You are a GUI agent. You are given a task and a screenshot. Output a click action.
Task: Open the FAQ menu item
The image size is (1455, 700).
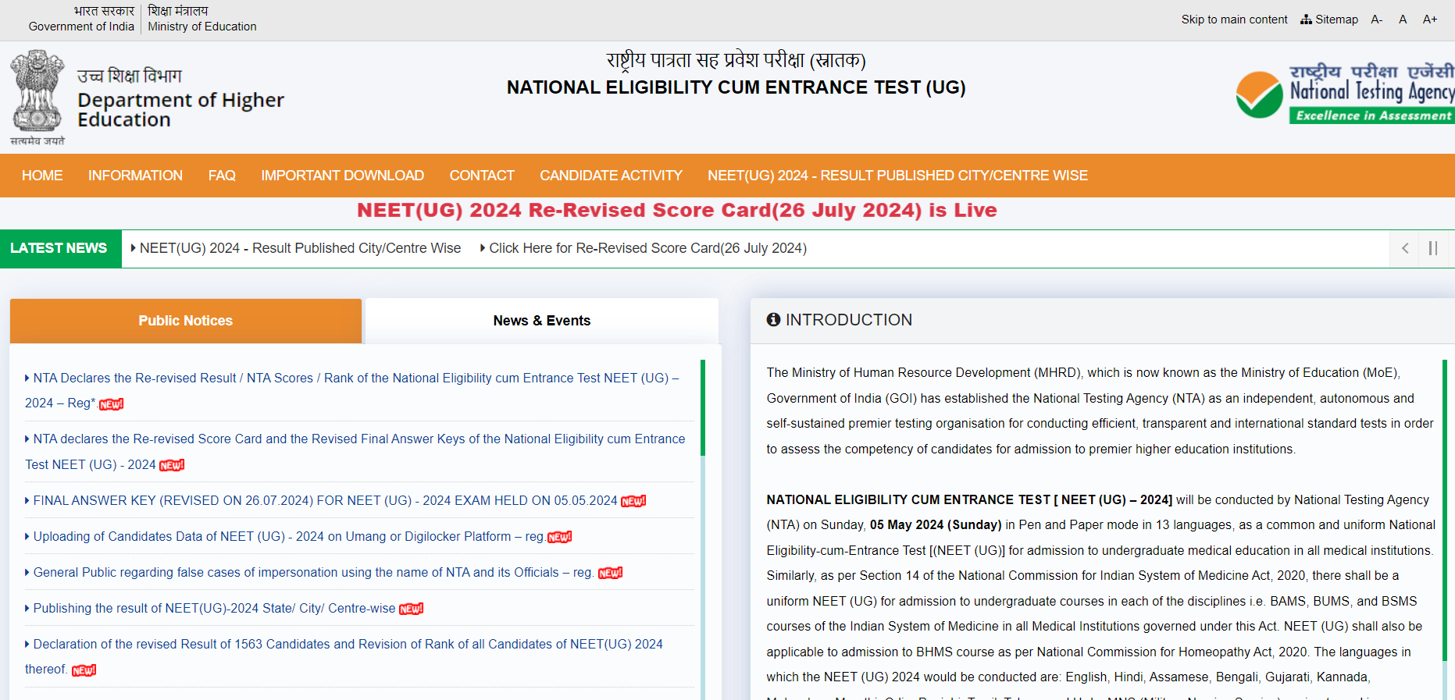click(222, 176)
